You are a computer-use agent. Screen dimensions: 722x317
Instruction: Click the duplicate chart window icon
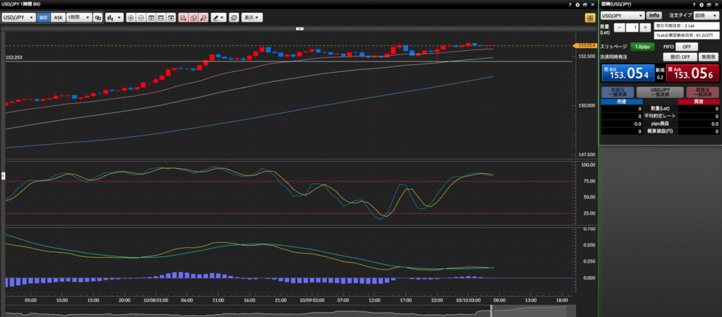click(x=234, y=17)
